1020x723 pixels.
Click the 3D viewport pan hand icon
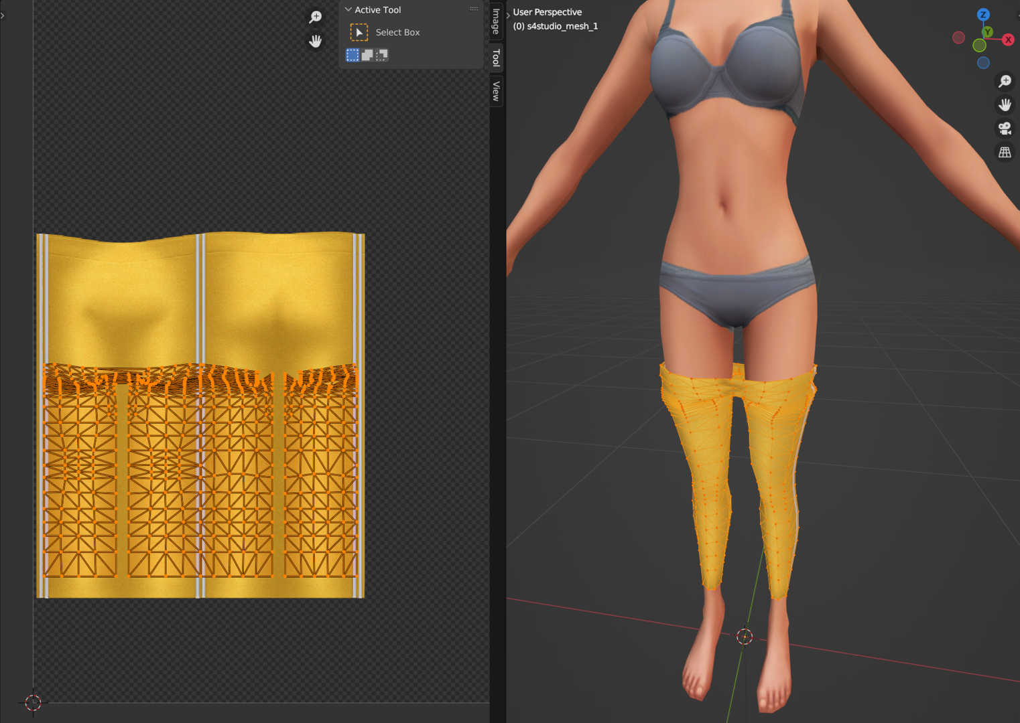pos(1005,105)
